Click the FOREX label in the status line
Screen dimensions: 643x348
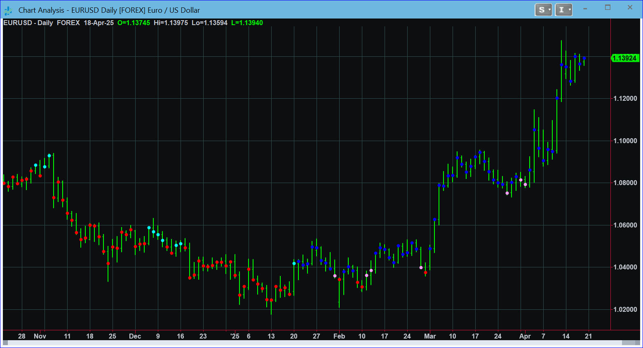68,23
